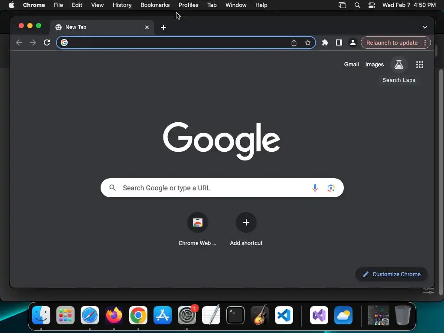Open App Store from the Dock
This screenshot has width=444, height=333.
163,315
